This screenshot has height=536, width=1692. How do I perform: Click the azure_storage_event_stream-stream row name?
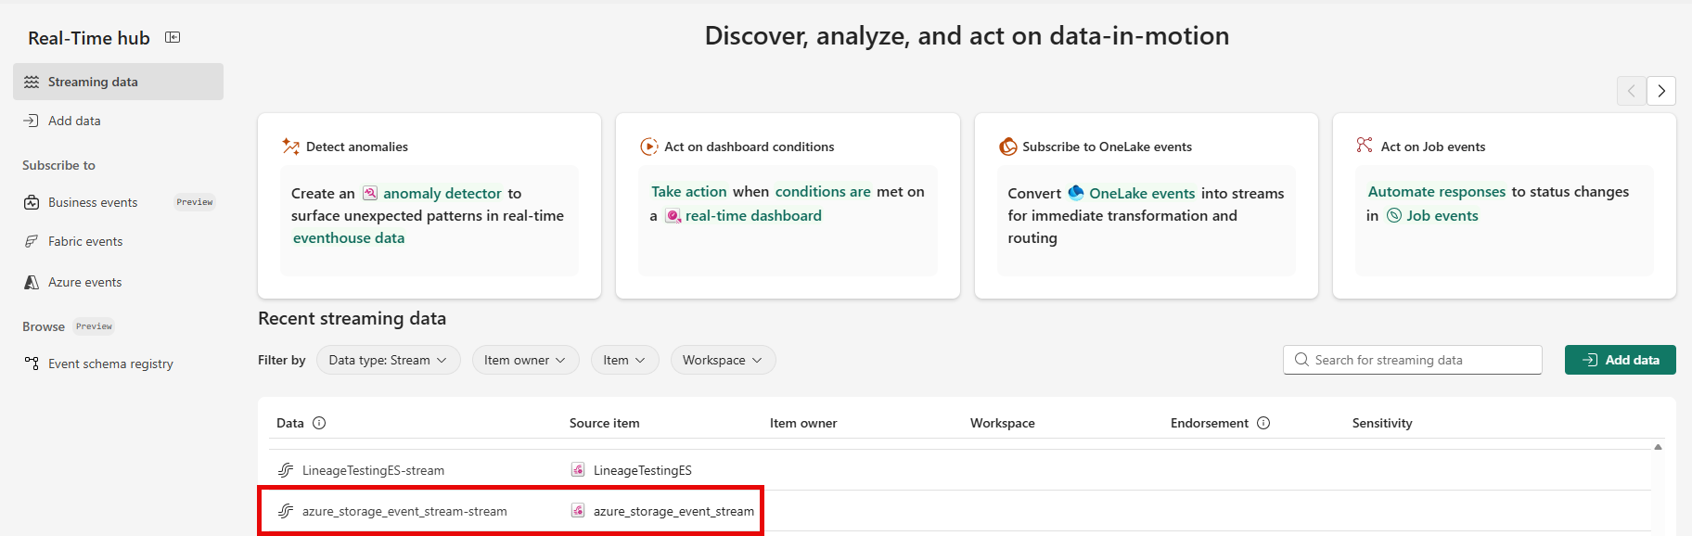click(404, 511)
